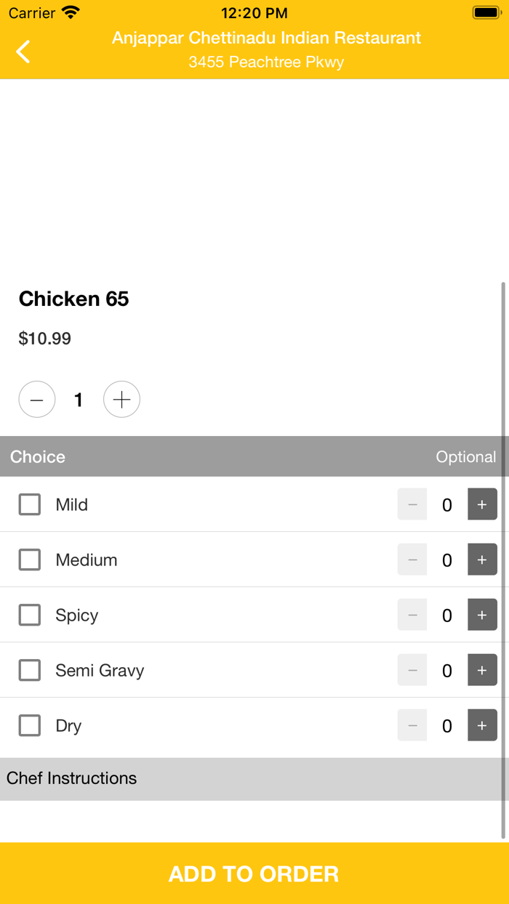The height and width of the screenshot is (904, 509).
Task: Tap the restaurant name in header
Action: click(x=266, y=38)
